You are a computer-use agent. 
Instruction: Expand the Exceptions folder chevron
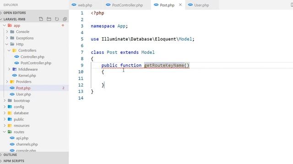pyautogui.click(x=7, y=38)
